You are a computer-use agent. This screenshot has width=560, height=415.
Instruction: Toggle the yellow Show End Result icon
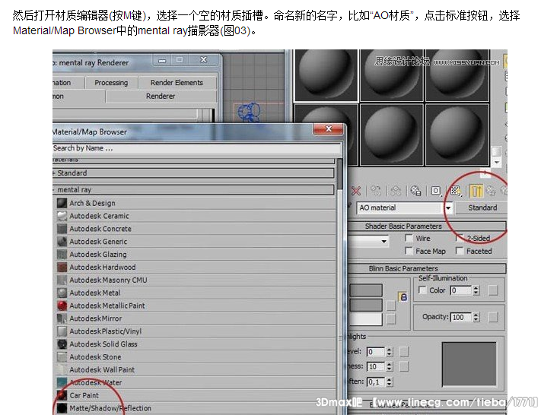tap(476, 192)
